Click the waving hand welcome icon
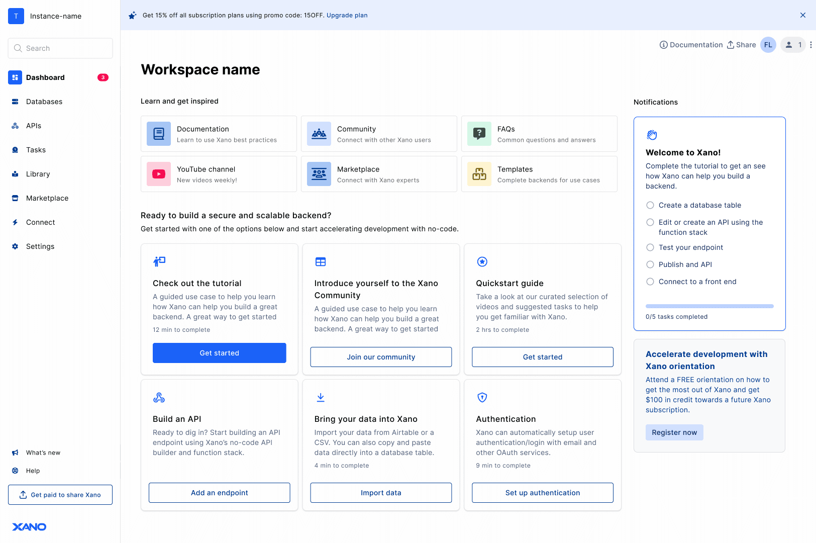Image resolution: width=816 pixels, height=543 pixels. point(652,135)
